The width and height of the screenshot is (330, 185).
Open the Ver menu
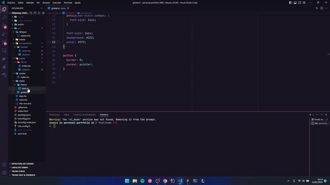(38, 3)
